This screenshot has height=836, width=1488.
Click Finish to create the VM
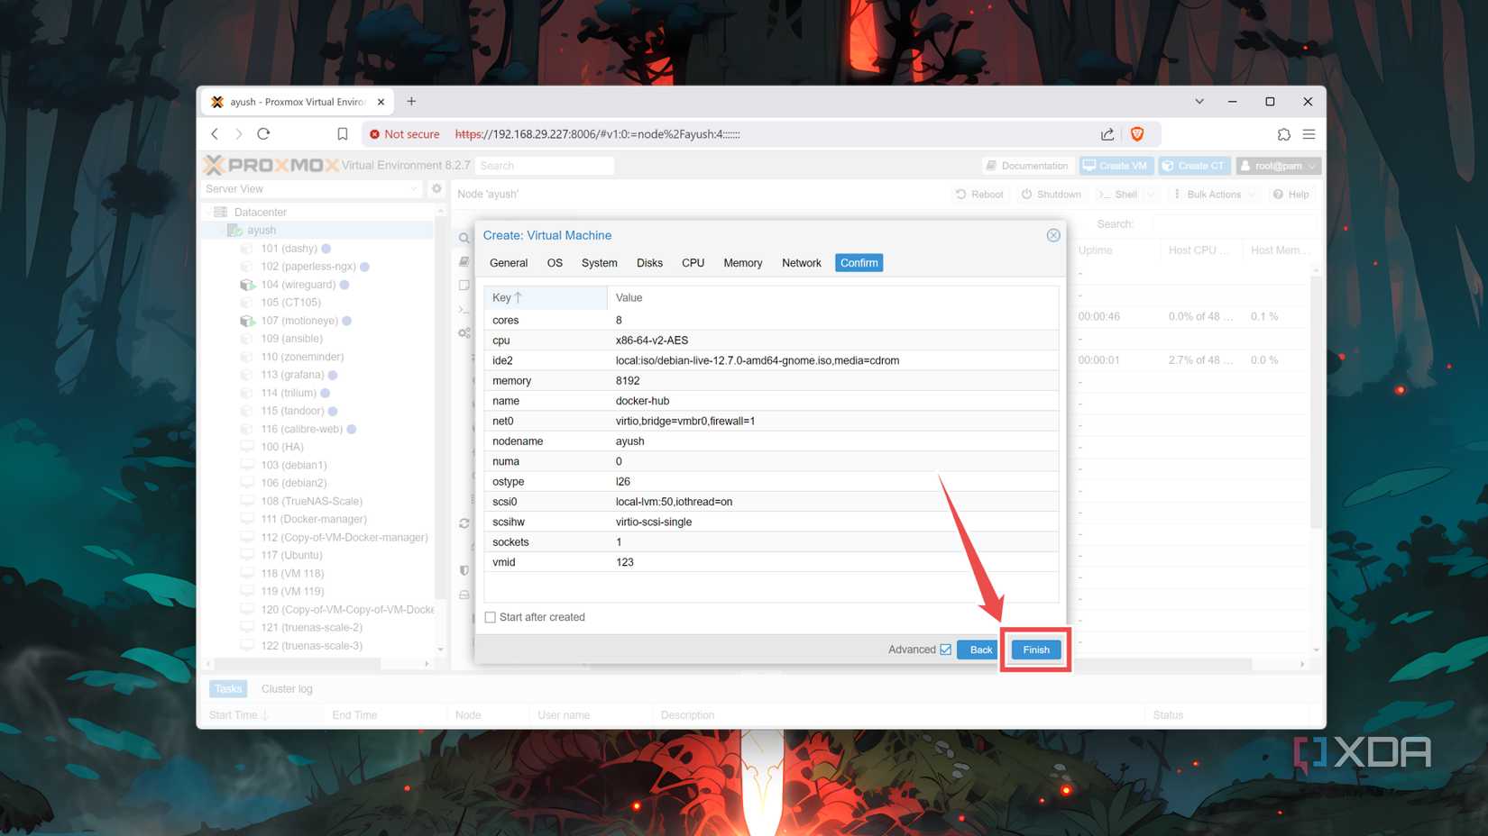pos(1034,649)
